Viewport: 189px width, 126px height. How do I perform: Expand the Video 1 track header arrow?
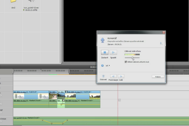pos(1,95)
